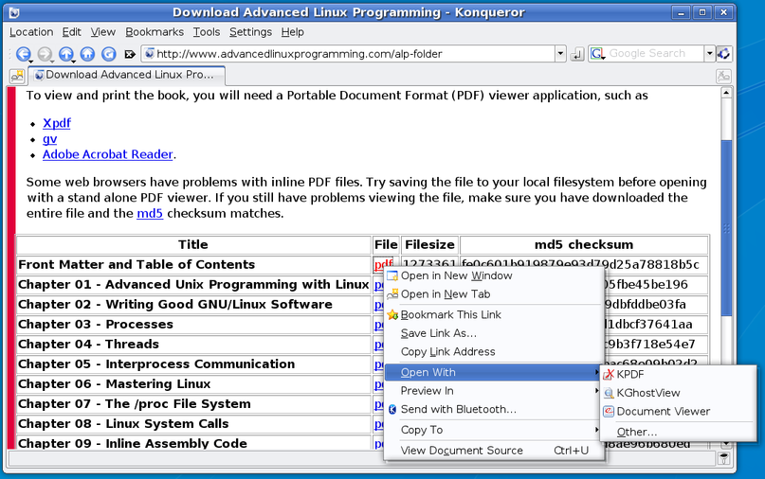
Task: Click the vertical scrollbar up arrow
Action: pos(726,93)
